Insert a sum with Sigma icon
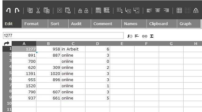Image resolution: width=202 pixels, height=112 pixels. click(x=152, y=36)
